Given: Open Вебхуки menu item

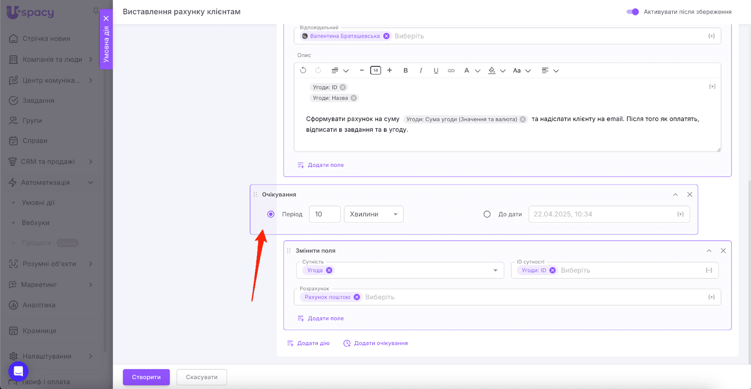Looking at the screenshot, I should point(36,223).
